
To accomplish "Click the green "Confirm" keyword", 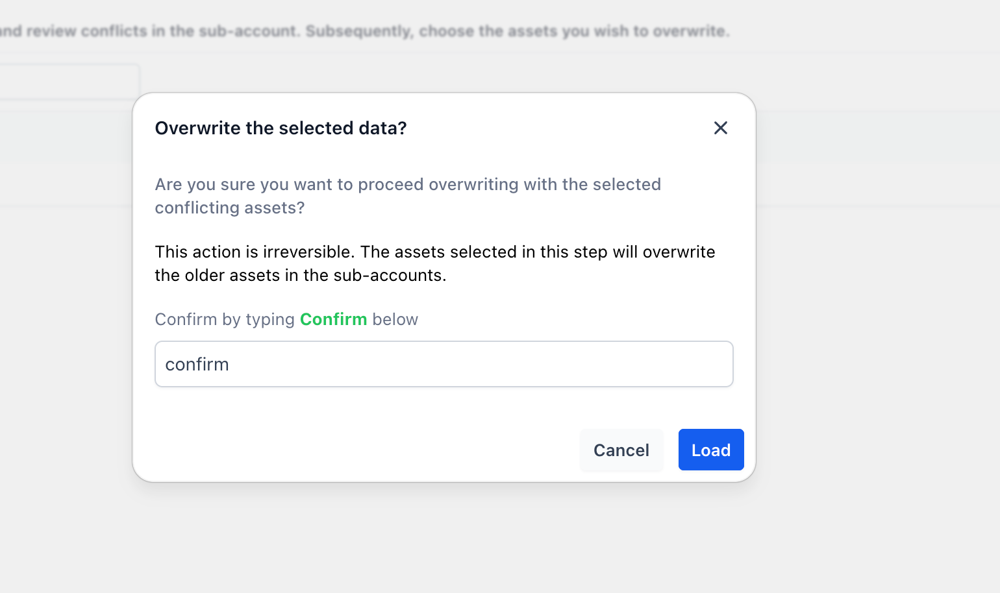I will pyautogui.click(x=333, y=319).
